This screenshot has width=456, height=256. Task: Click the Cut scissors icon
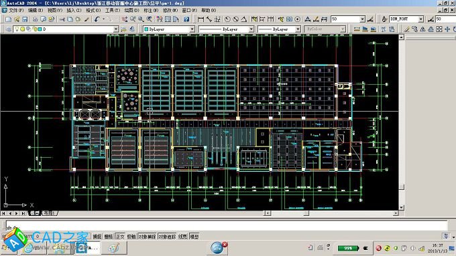[62, 19]
